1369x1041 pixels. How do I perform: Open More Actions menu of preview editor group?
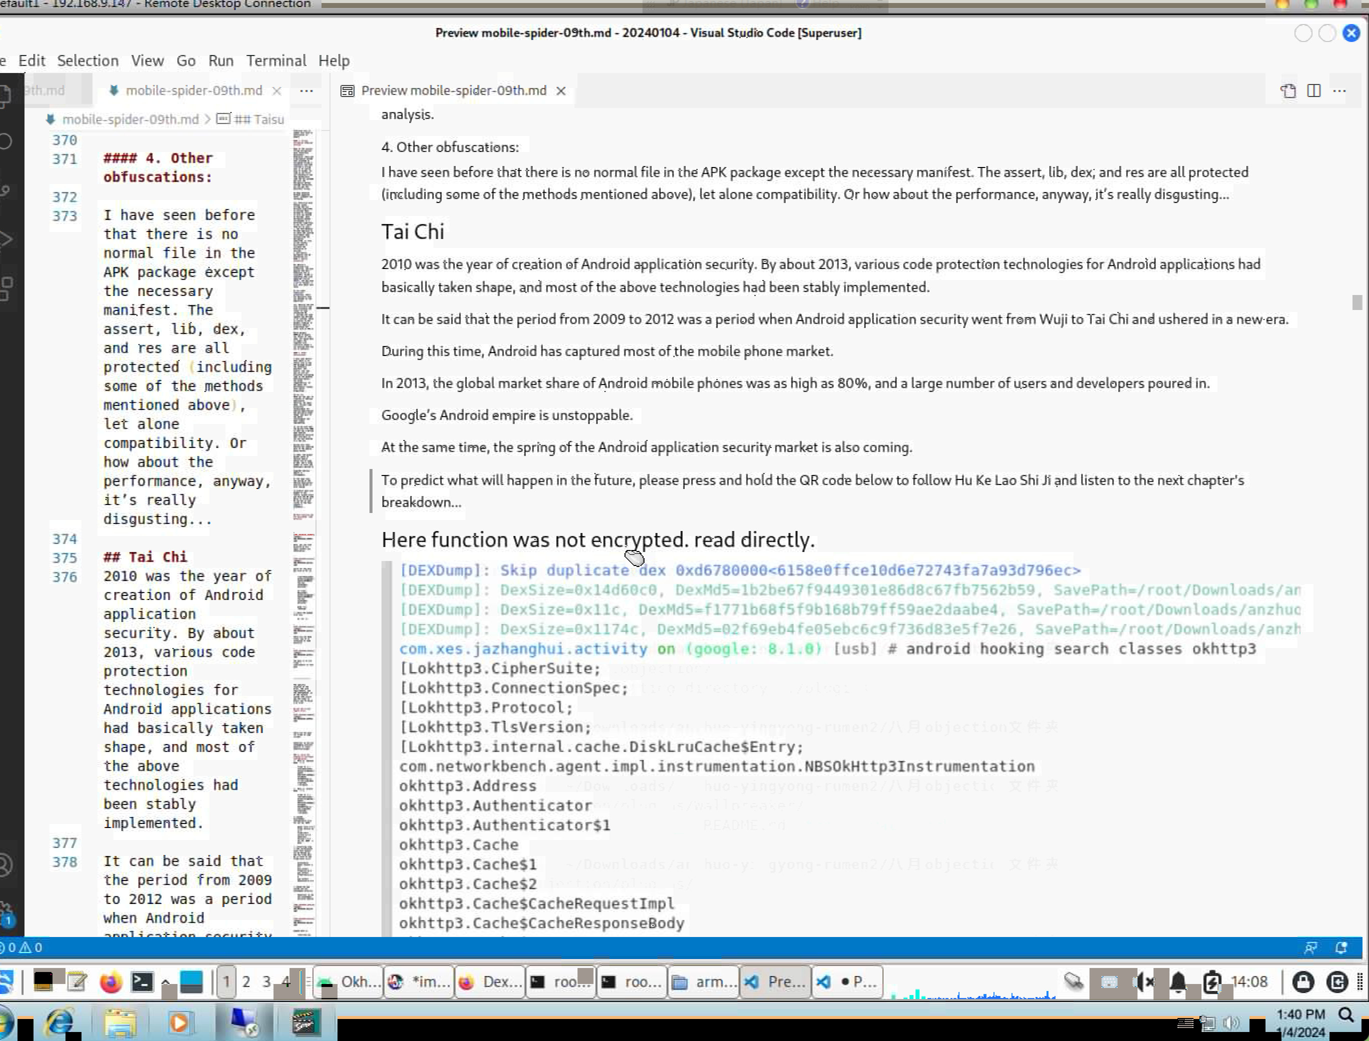(x=1339, y=90)
